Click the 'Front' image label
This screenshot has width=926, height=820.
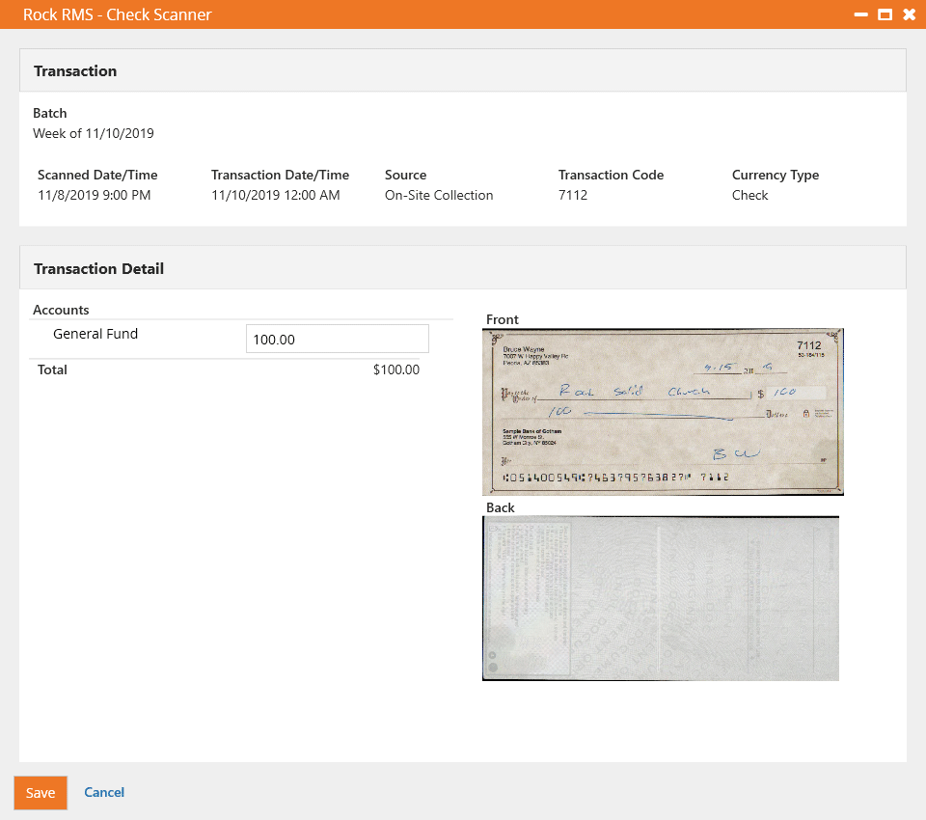(x=502, y=319)
